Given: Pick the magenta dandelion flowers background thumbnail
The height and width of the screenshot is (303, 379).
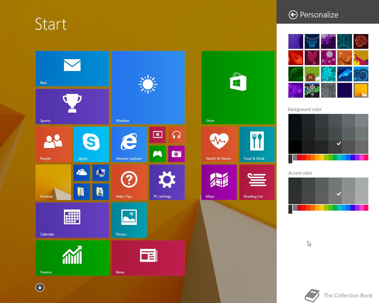Looking at the screenshot, I should click(328, 58).
